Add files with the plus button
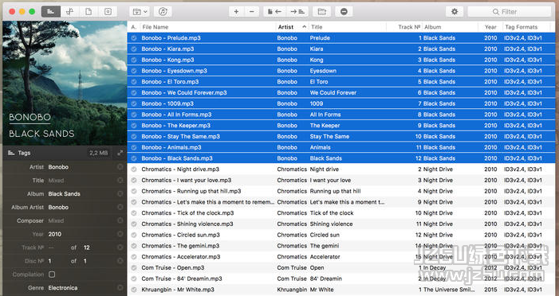This screenshot has width=559, height=296. (236, 12)
